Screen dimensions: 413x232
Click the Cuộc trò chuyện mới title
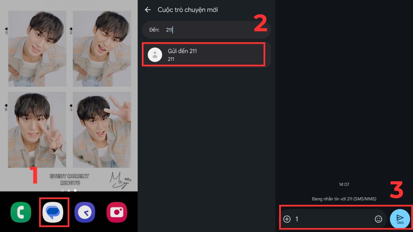pyautogui.click(x=188, y=10)
